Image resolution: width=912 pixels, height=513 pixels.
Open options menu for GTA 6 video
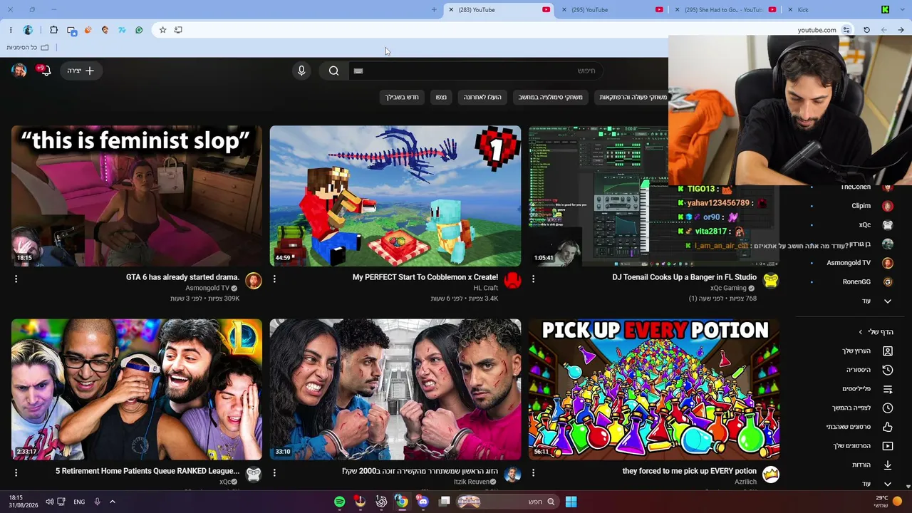[16, 279]
